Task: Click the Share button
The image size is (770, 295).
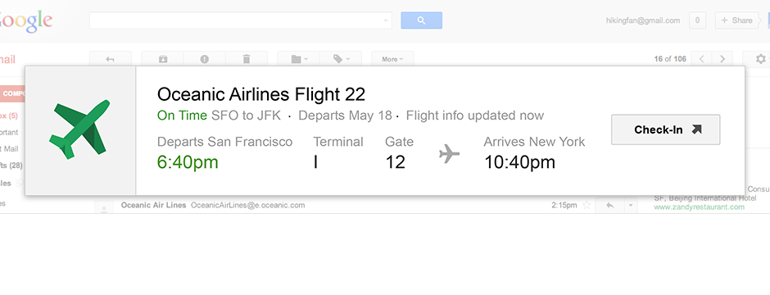Action: coord(736,20)
